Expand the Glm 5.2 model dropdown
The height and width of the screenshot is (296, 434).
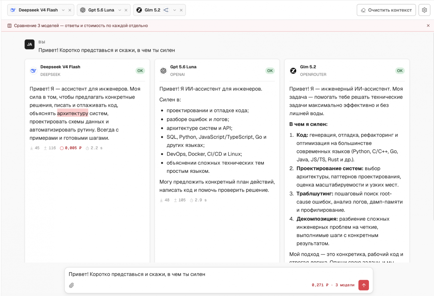(x=174, y=10)
